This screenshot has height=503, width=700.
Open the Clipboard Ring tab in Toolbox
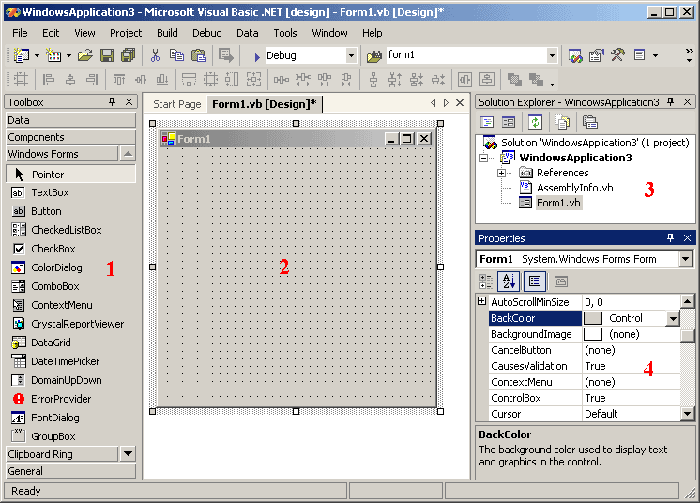tap(62, 454)
